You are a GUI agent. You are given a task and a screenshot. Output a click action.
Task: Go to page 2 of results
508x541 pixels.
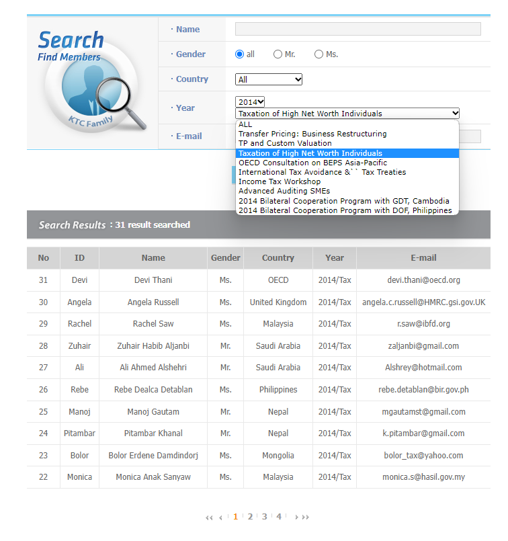(250, 517)
